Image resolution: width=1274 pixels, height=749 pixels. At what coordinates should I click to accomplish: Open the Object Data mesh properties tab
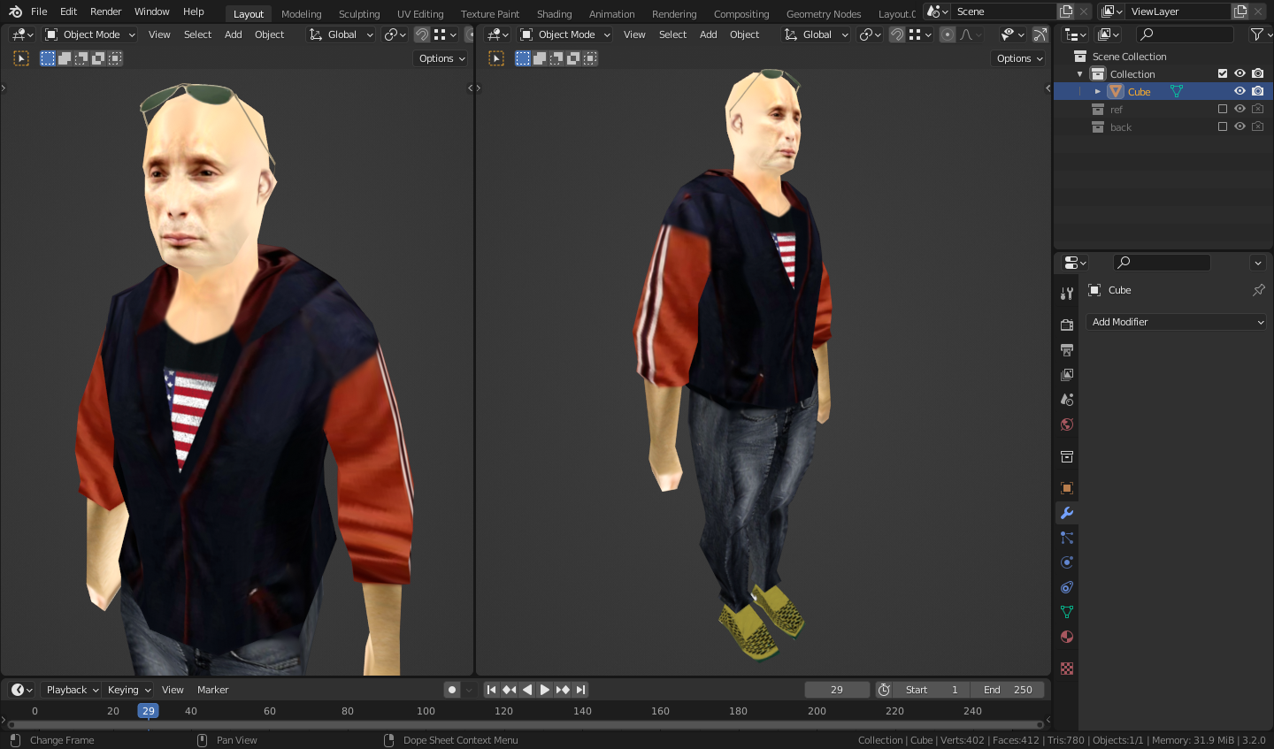(1067, 612)
